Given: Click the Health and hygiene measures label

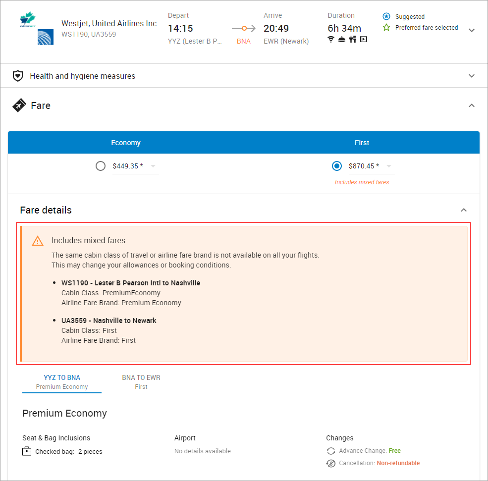Looking at the screenshot, I should tap(82, 76).
